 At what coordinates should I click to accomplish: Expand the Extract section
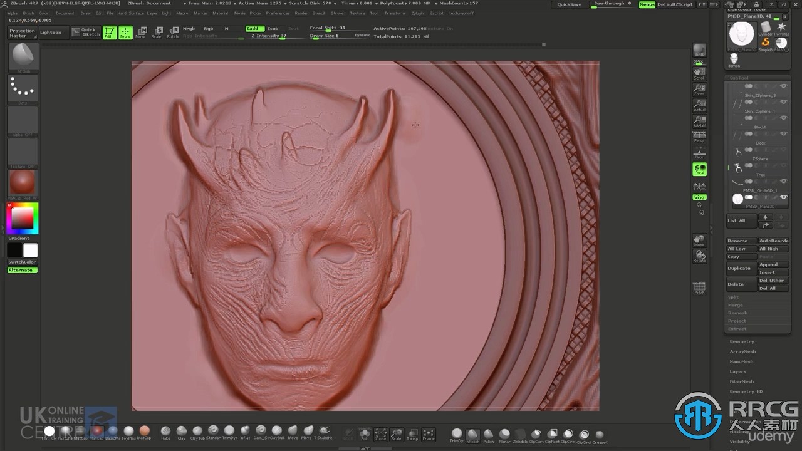[737, 329]
